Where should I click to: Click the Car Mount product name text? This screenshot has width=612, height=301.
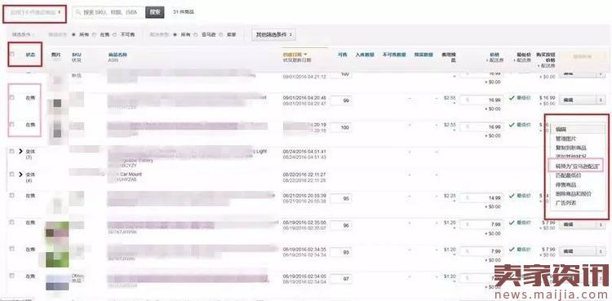130,174
